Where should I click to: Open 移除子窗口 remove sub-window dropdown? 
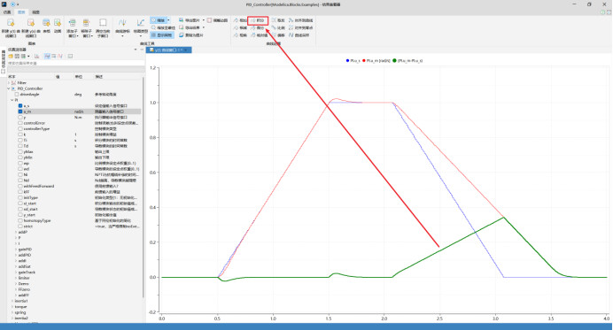(x=87, y=27)
